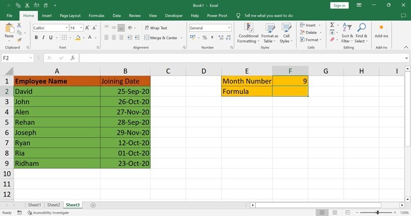Click the Fill Color paint bucket swatch
This screenshot has height=216, width=411.
[x=78, y=38]
